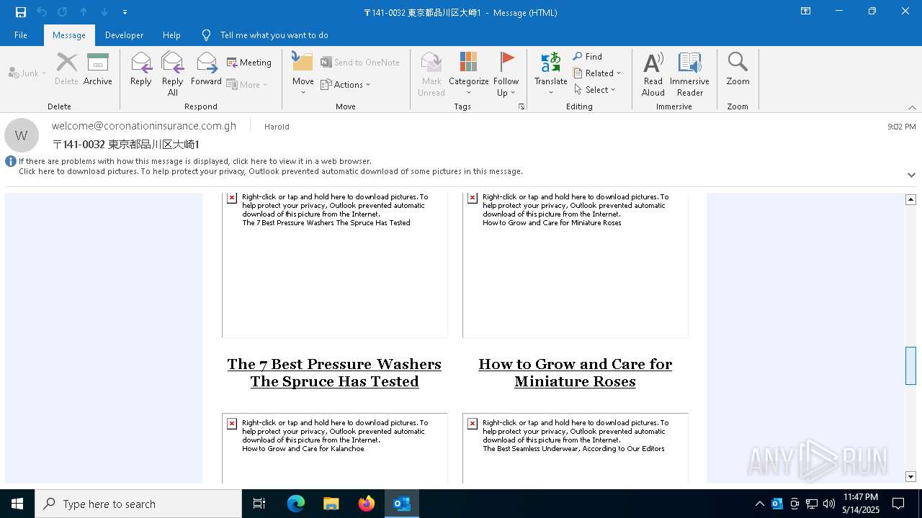Screen dimensions: 922x518
Task: Open the Junk dropdown
Action: 27,73
